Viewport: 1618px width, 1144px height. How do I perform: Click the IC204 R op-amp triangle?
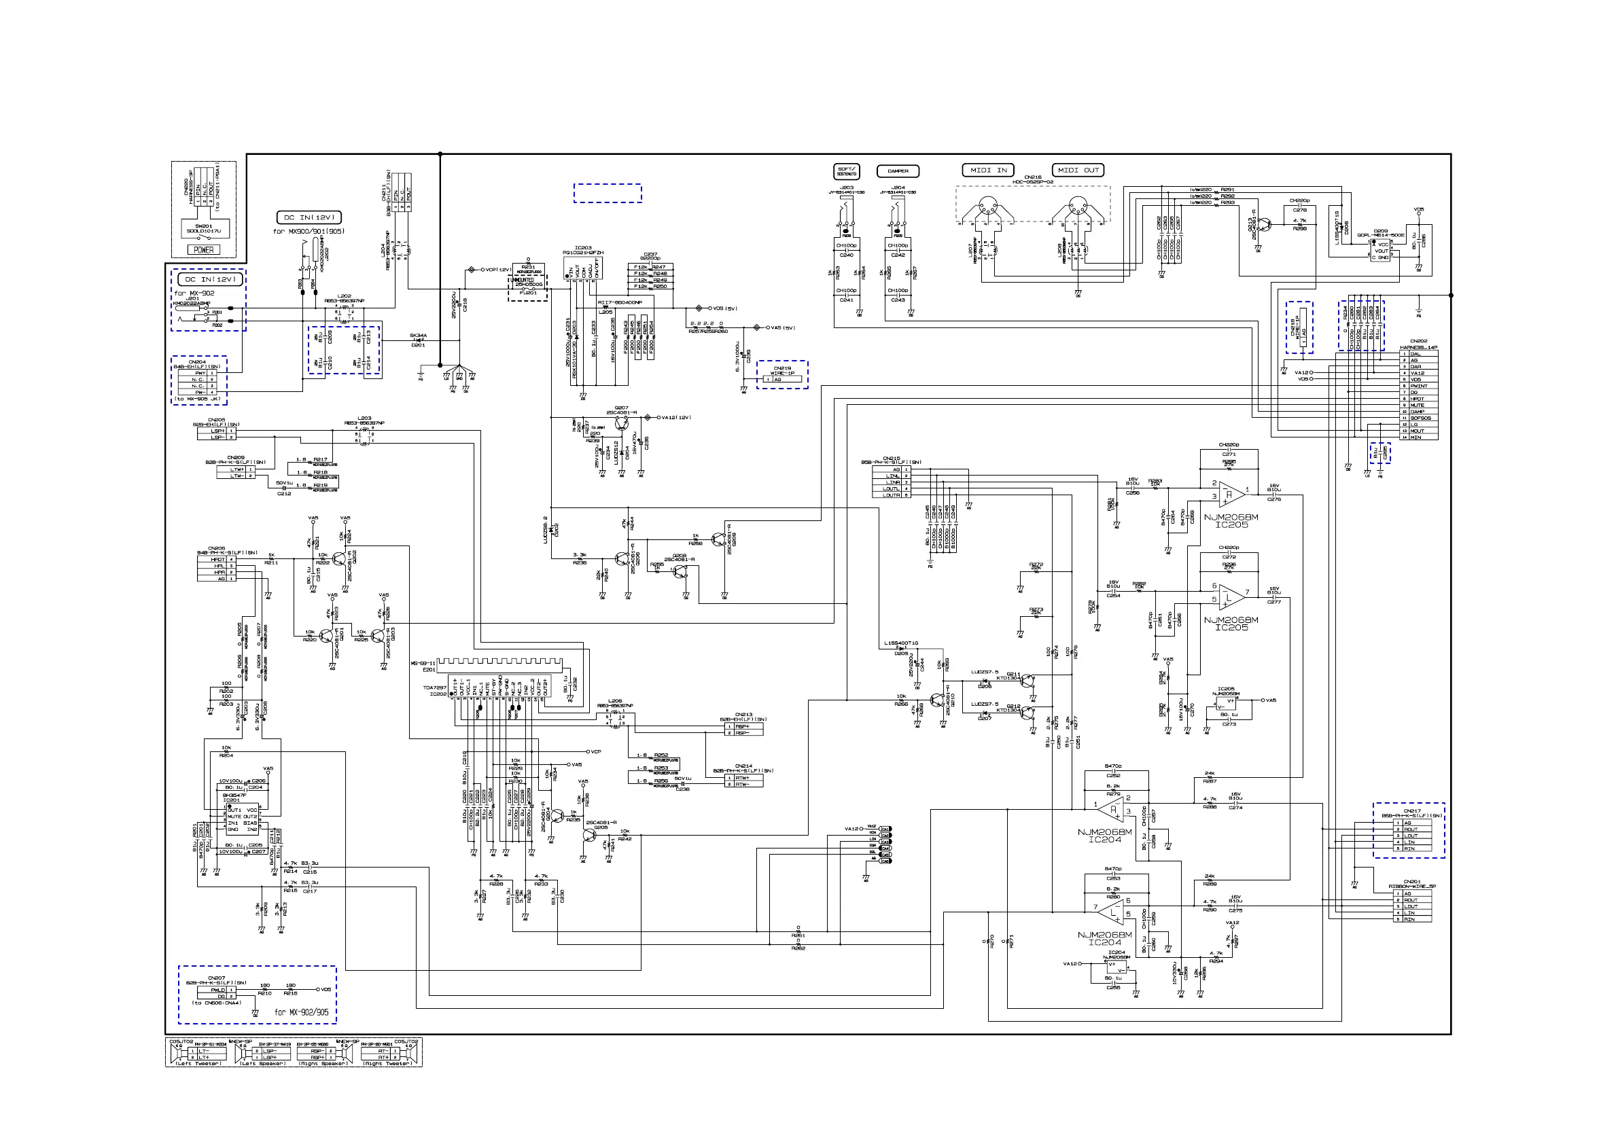point(1112,808)
